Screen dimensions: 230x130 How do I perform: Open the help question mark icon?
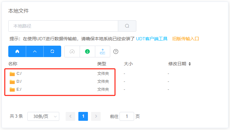point(116,52)
